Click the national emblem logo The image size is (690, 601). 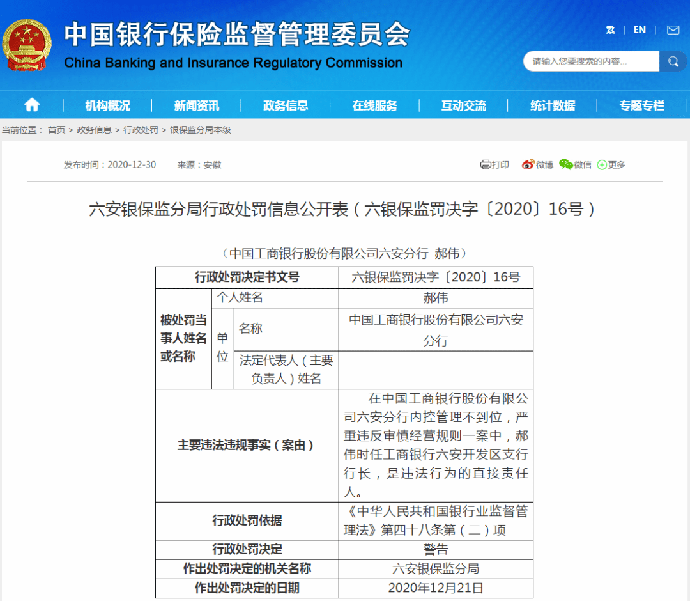click(x=26, y=43)
